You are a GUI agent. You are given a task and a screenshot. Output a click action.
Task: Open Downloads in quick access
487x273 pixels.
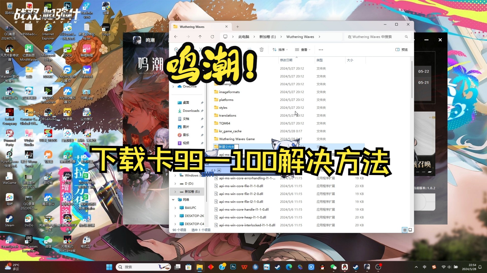click(191, 111)
